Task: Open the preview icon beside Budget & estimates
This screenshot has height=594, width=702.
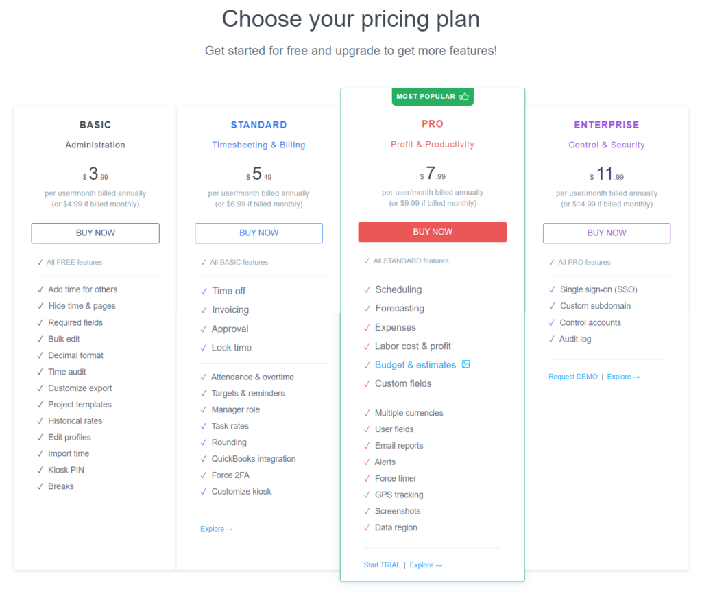Action: coord(466,364)
